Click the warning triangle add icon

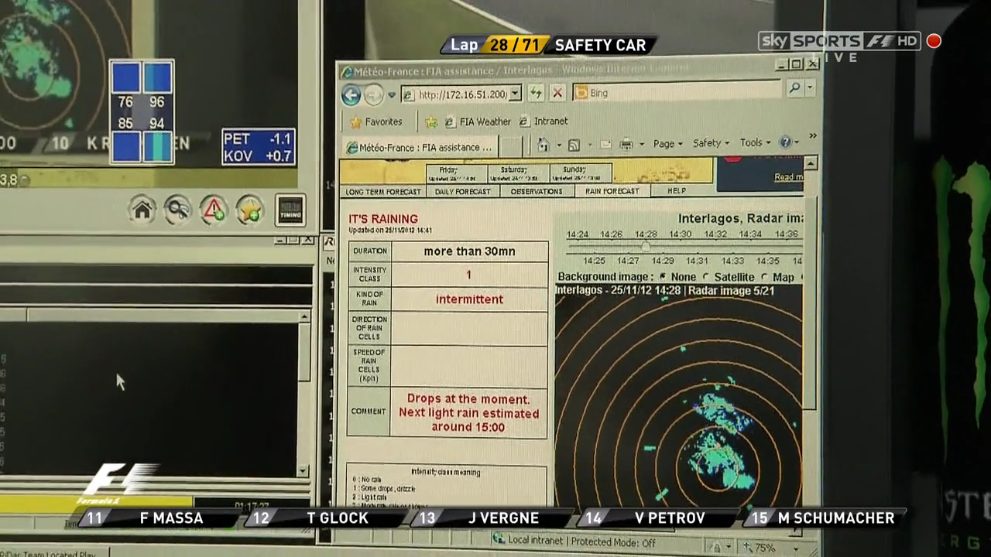214,210
